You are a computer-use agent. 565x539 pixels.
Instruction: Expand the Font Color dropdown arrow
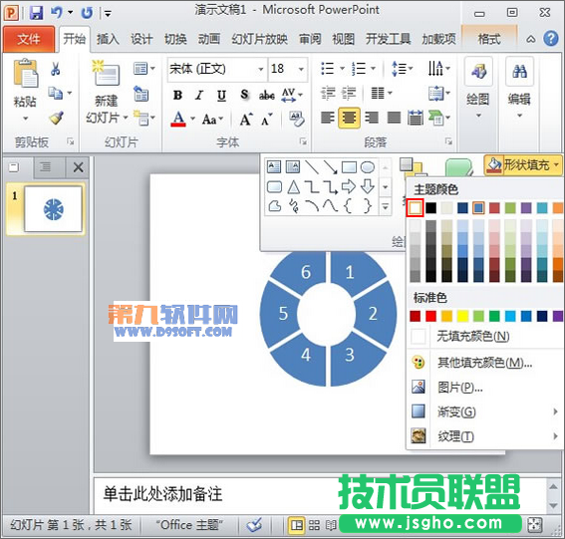(192, 119)
